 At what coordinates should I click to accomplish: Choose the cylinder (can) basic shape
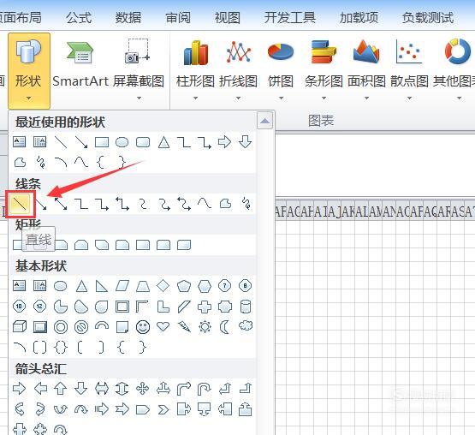pos(246,307)
